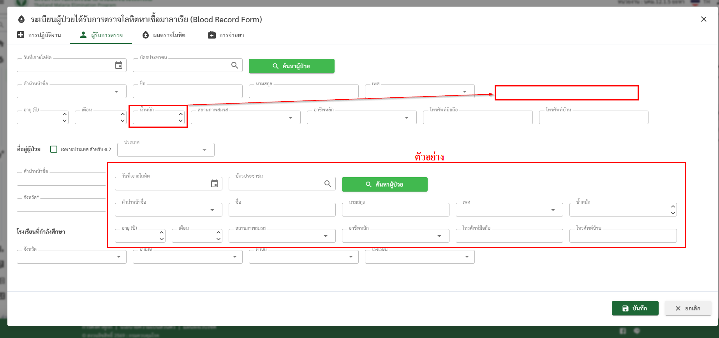Screen dimensions: 719x338
Task: Click the blood drop icon beside the form title
Action: click(22, 19)
